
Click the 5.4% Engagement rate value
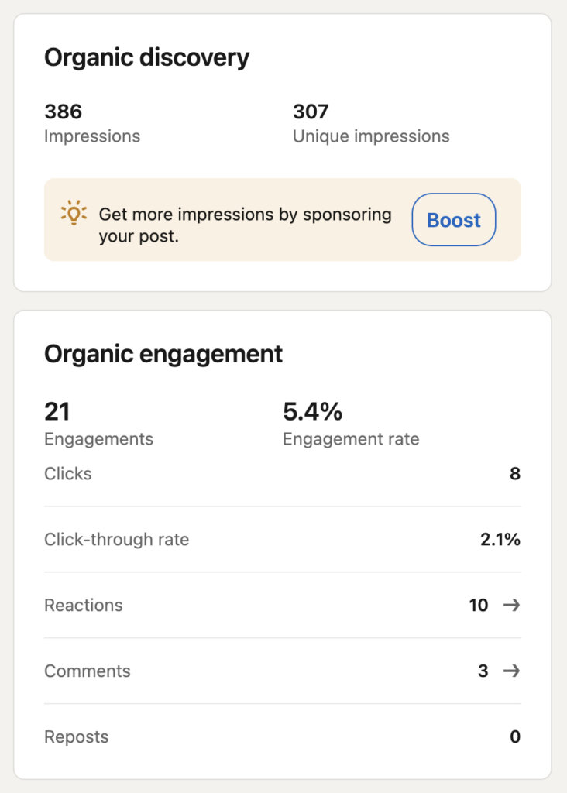tap(313, 411)
